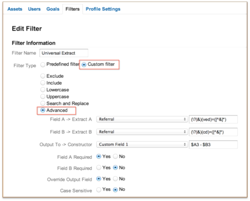Open the Field B Referral dropdown
Viewport: 250px width, 201px height.
pyautogui.click(x=142, y=132)
